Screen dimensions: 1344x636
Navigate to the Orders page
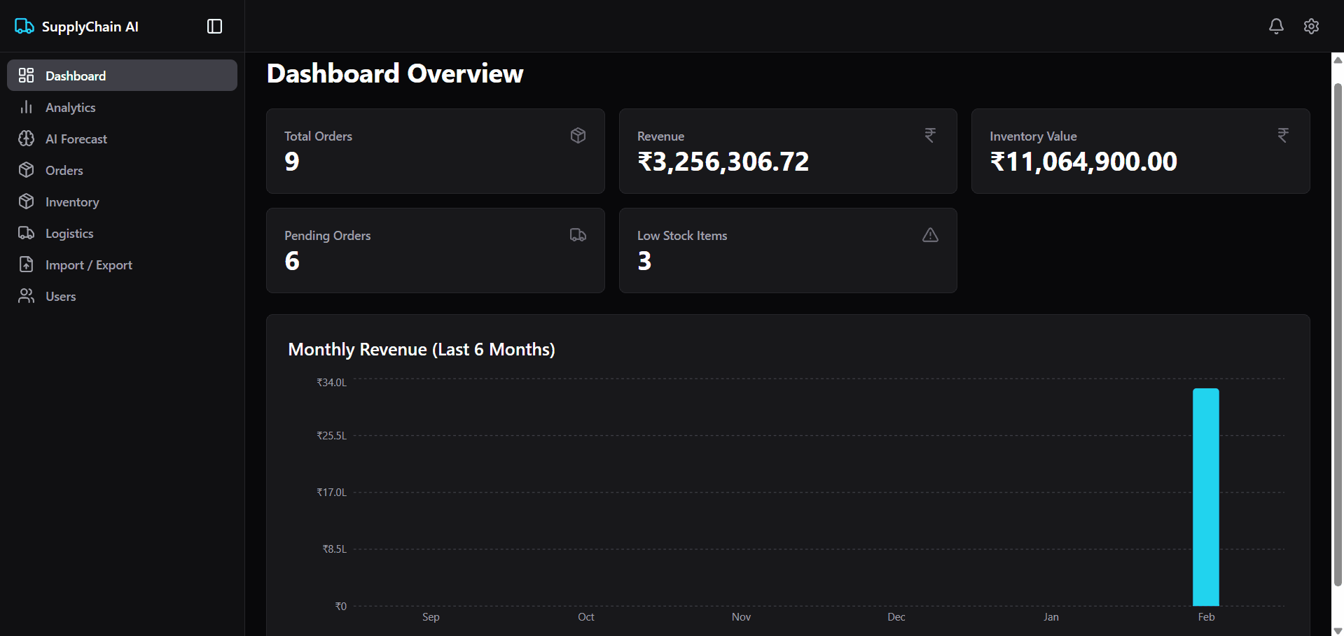64,170
